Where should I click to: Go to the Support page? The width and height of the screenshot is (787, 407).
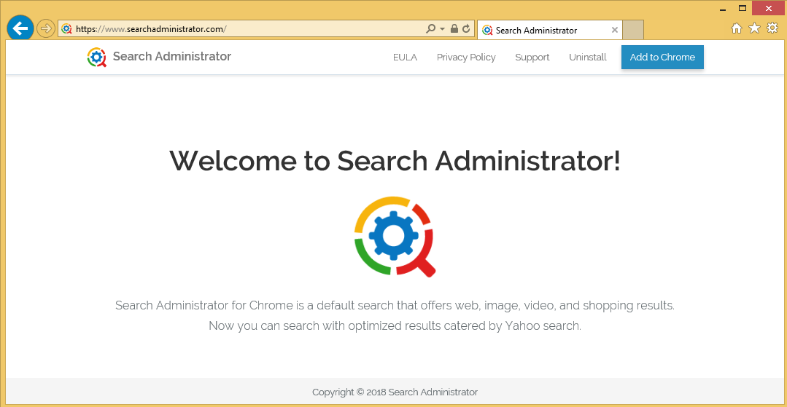pyautogui.click(x=532, y=57)
